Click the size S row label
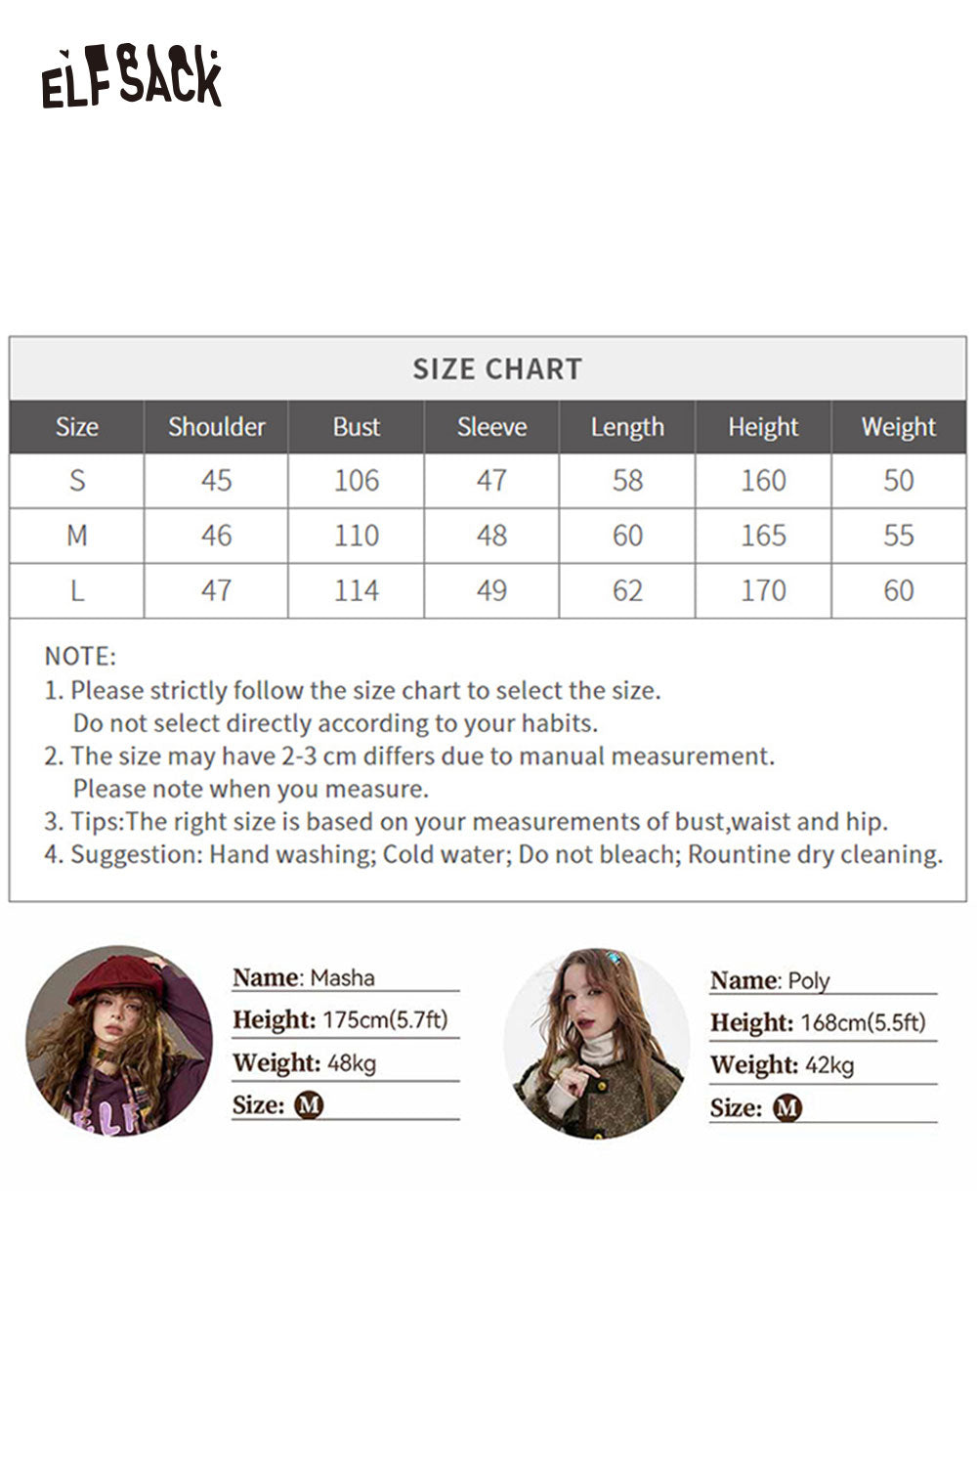The width and height of the screenshot is (977, 1466). point(77,481)
